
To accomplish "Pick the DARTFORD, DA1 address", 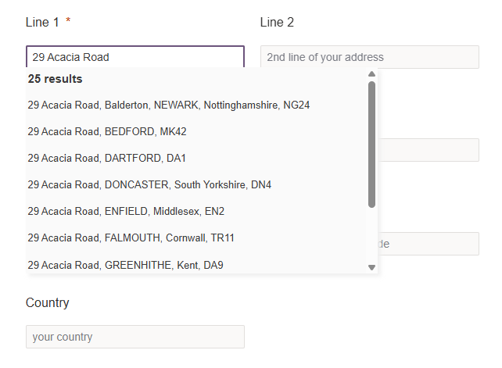I will click(107, 158).
